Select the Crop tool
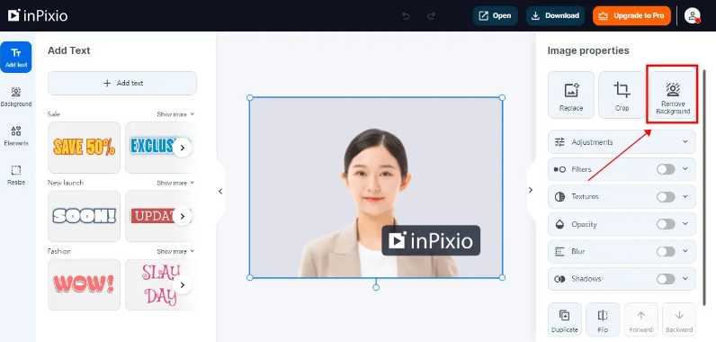 coord(622,95)
